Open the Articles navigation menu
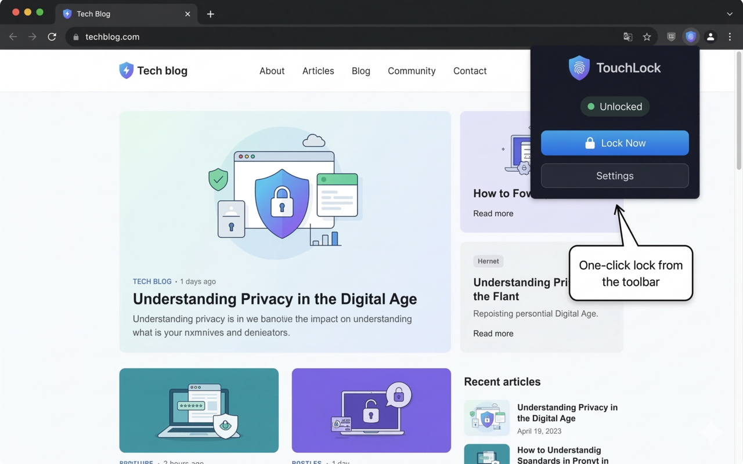This screenshot has width=743, height=464. pos(318,70)
